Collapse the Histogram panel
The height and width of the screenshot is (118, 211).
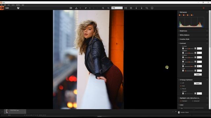[x=179, y=12]
